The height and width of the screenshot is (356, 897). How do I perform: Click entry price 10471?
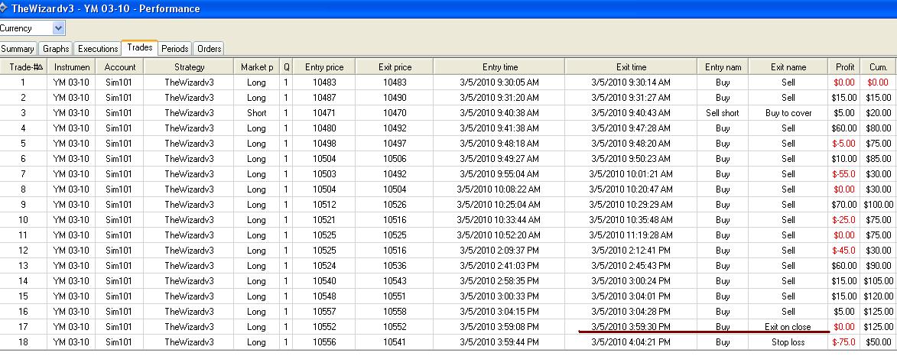(324, 113)
